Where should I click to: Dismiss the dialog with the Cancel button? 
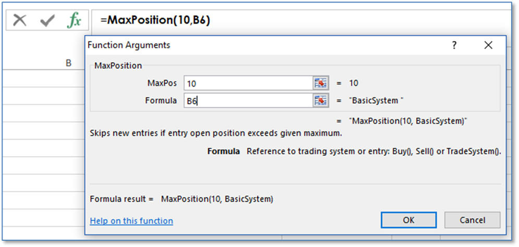pyautogui.click(x=472, y=220)
